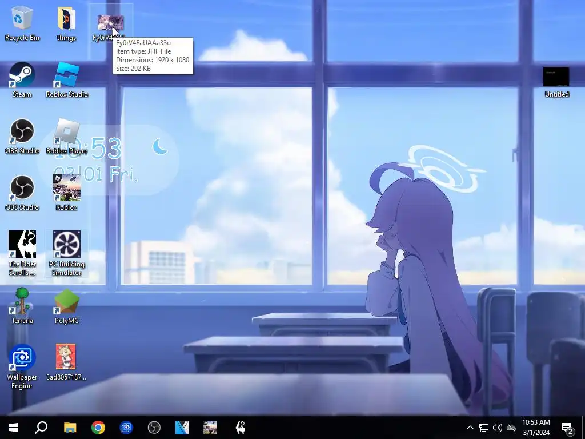Open Wallpaper Engine from the taskbar
585x439 pixels.
point(126,428)
